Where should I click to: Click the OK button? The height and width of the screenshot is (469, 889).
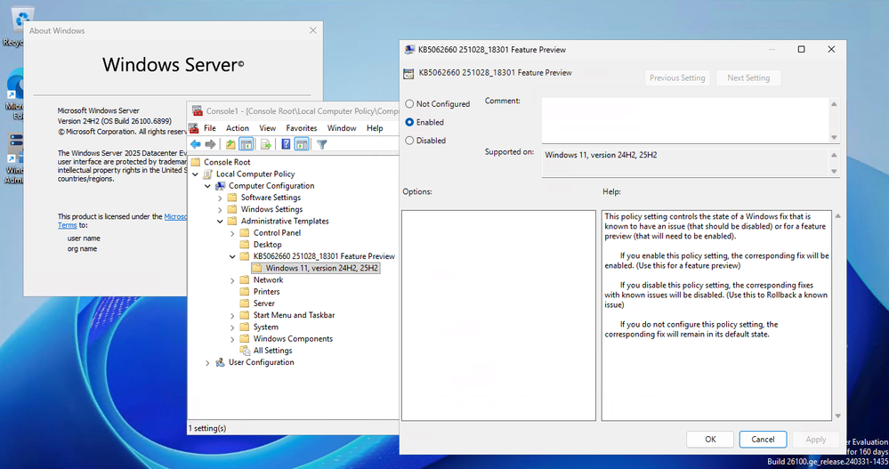(710, 439)
